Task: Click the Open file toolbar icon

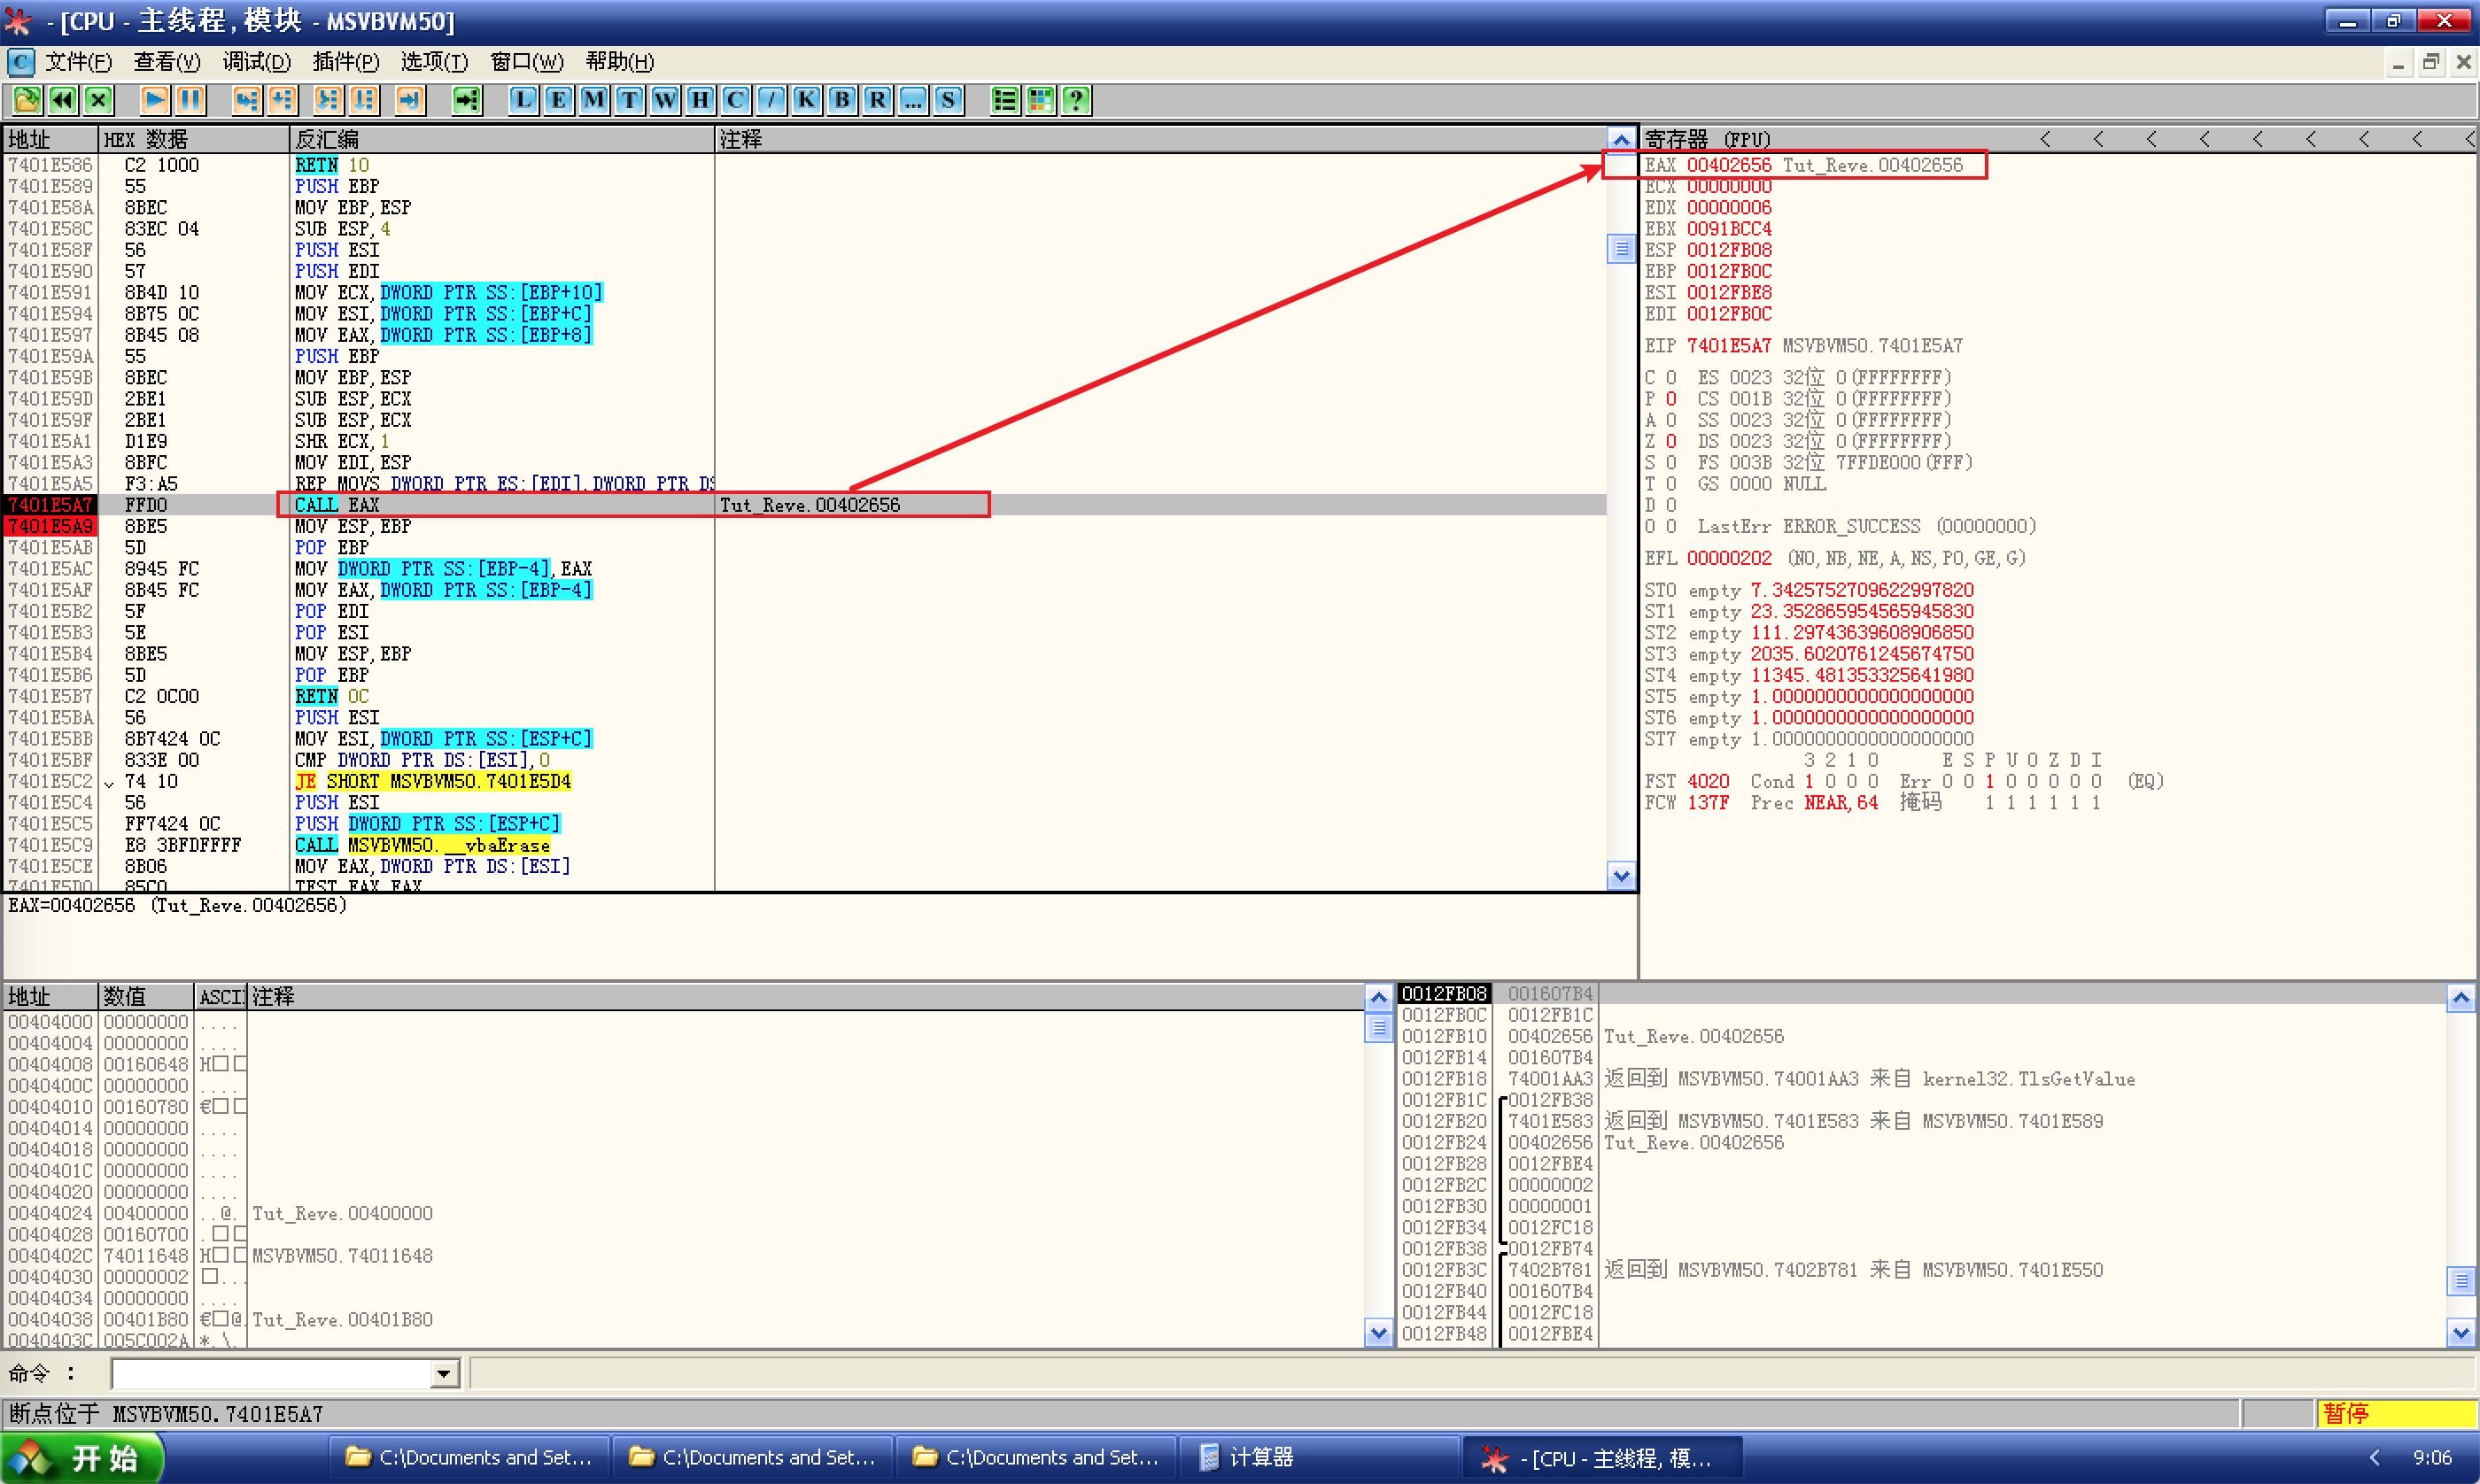Action: coord(27,100)
